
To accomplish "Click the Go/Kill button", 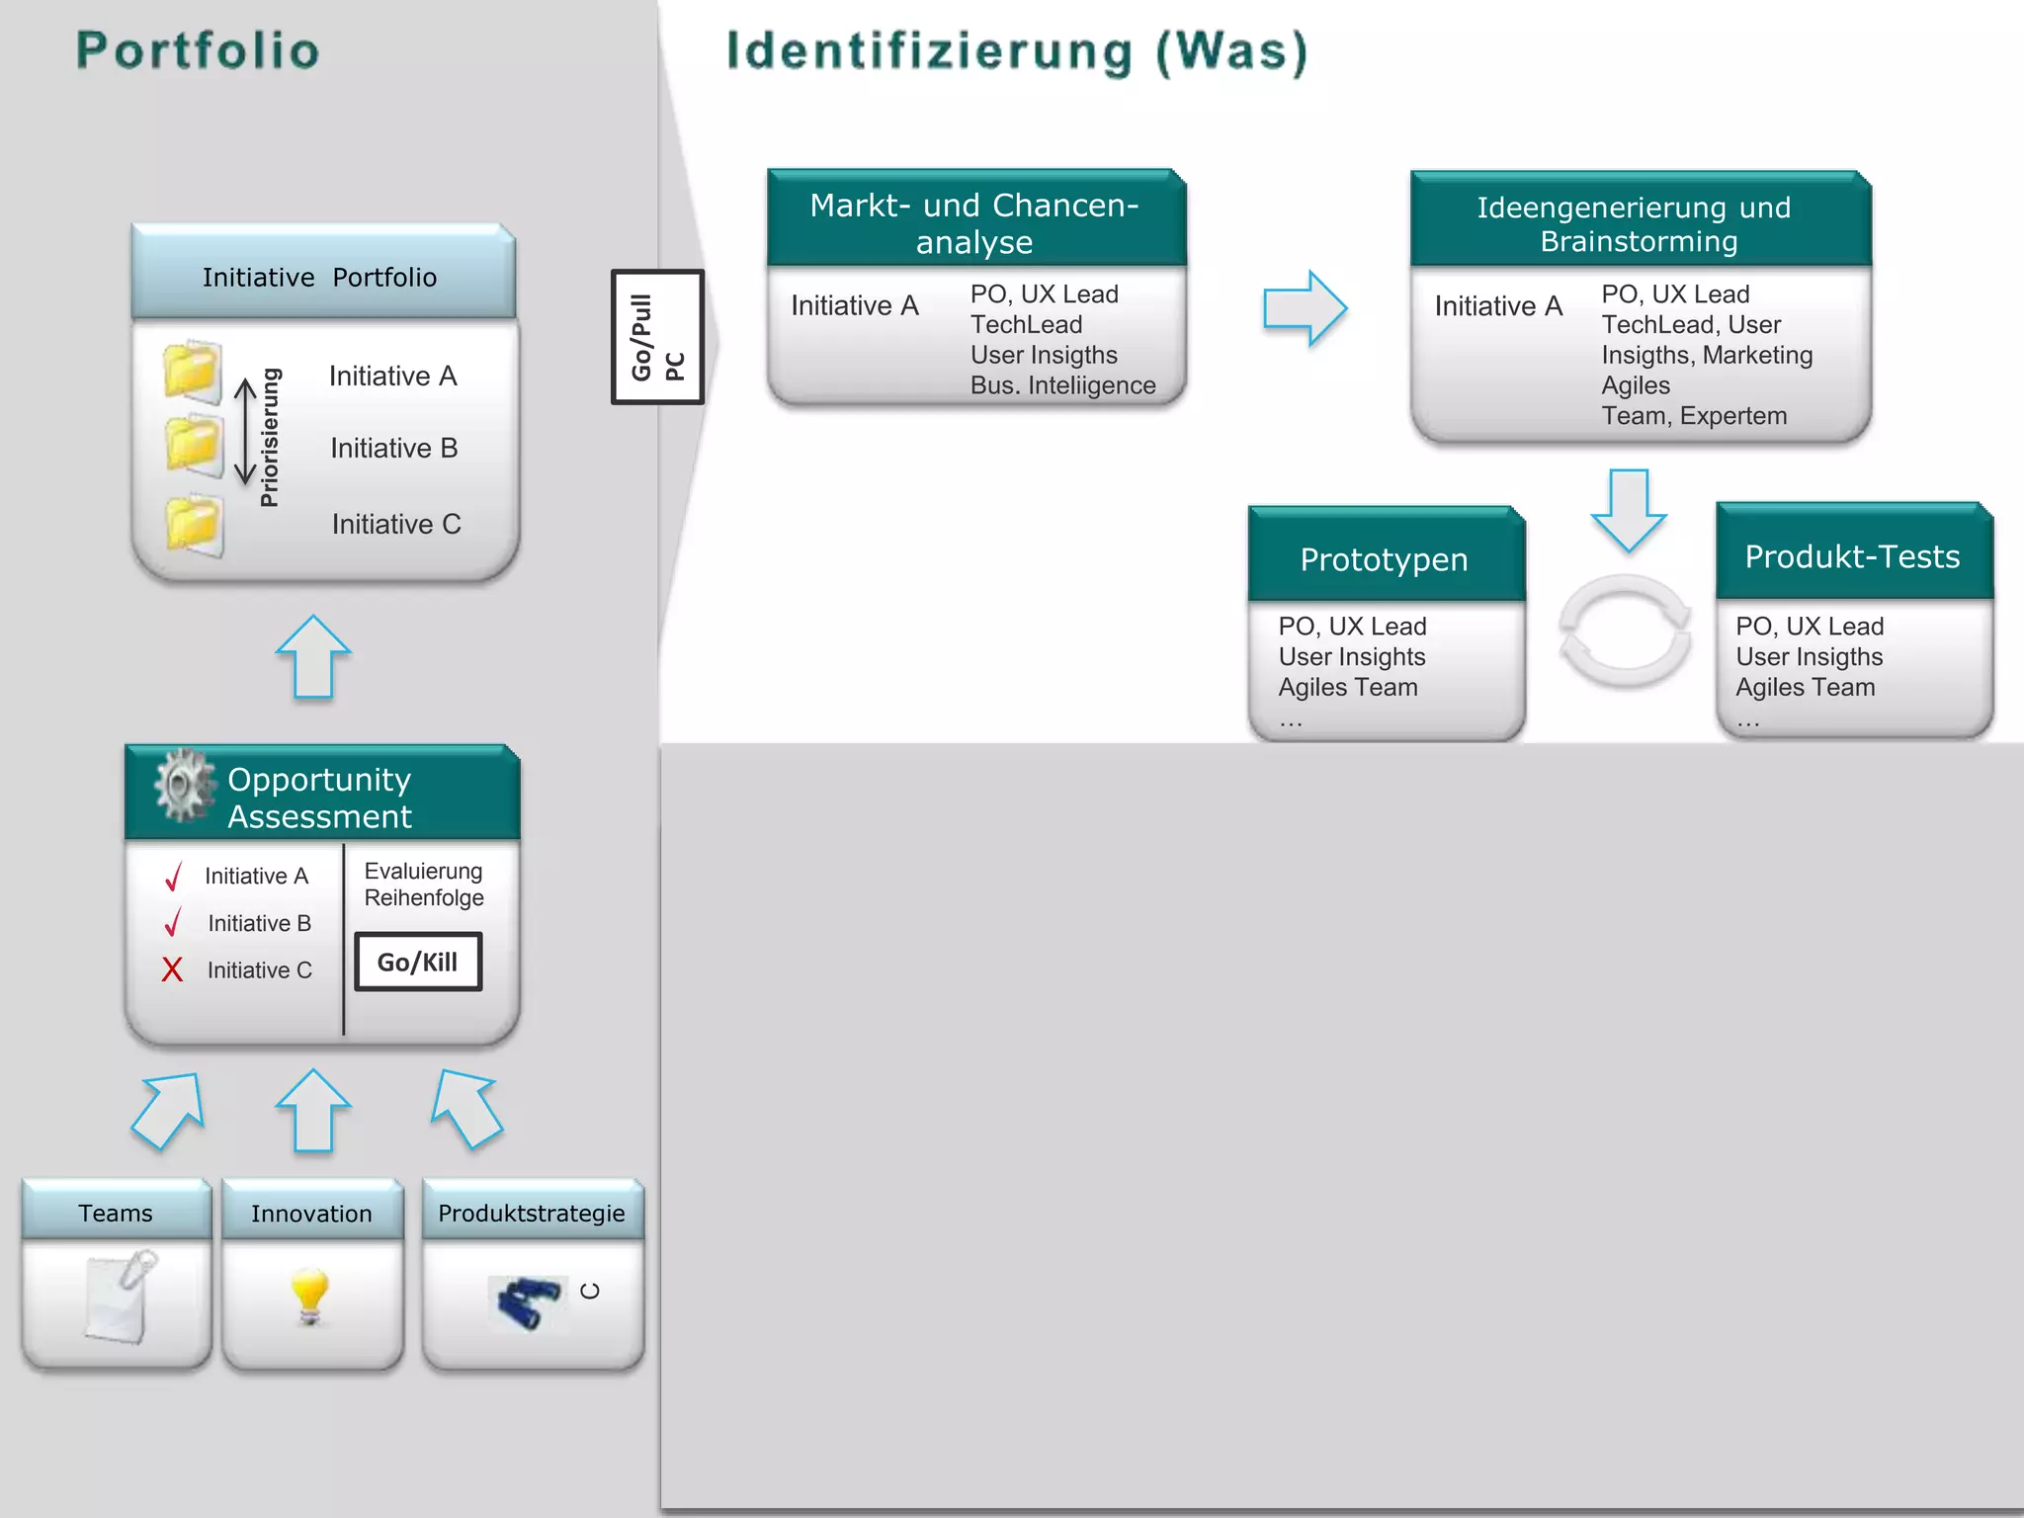I will [x=418, y=962].
